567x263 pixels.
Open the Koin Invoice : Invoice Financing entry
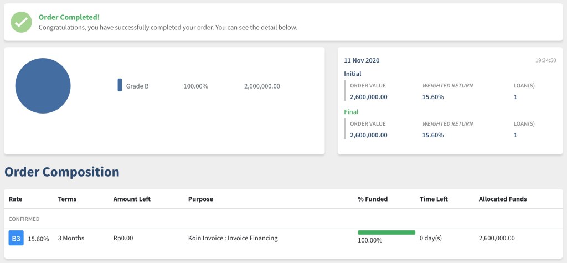(233, 239)
